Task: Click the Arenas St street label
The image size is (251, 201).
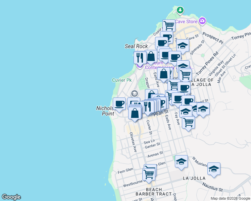Action: pyautogui.click(x=155, y=154)
